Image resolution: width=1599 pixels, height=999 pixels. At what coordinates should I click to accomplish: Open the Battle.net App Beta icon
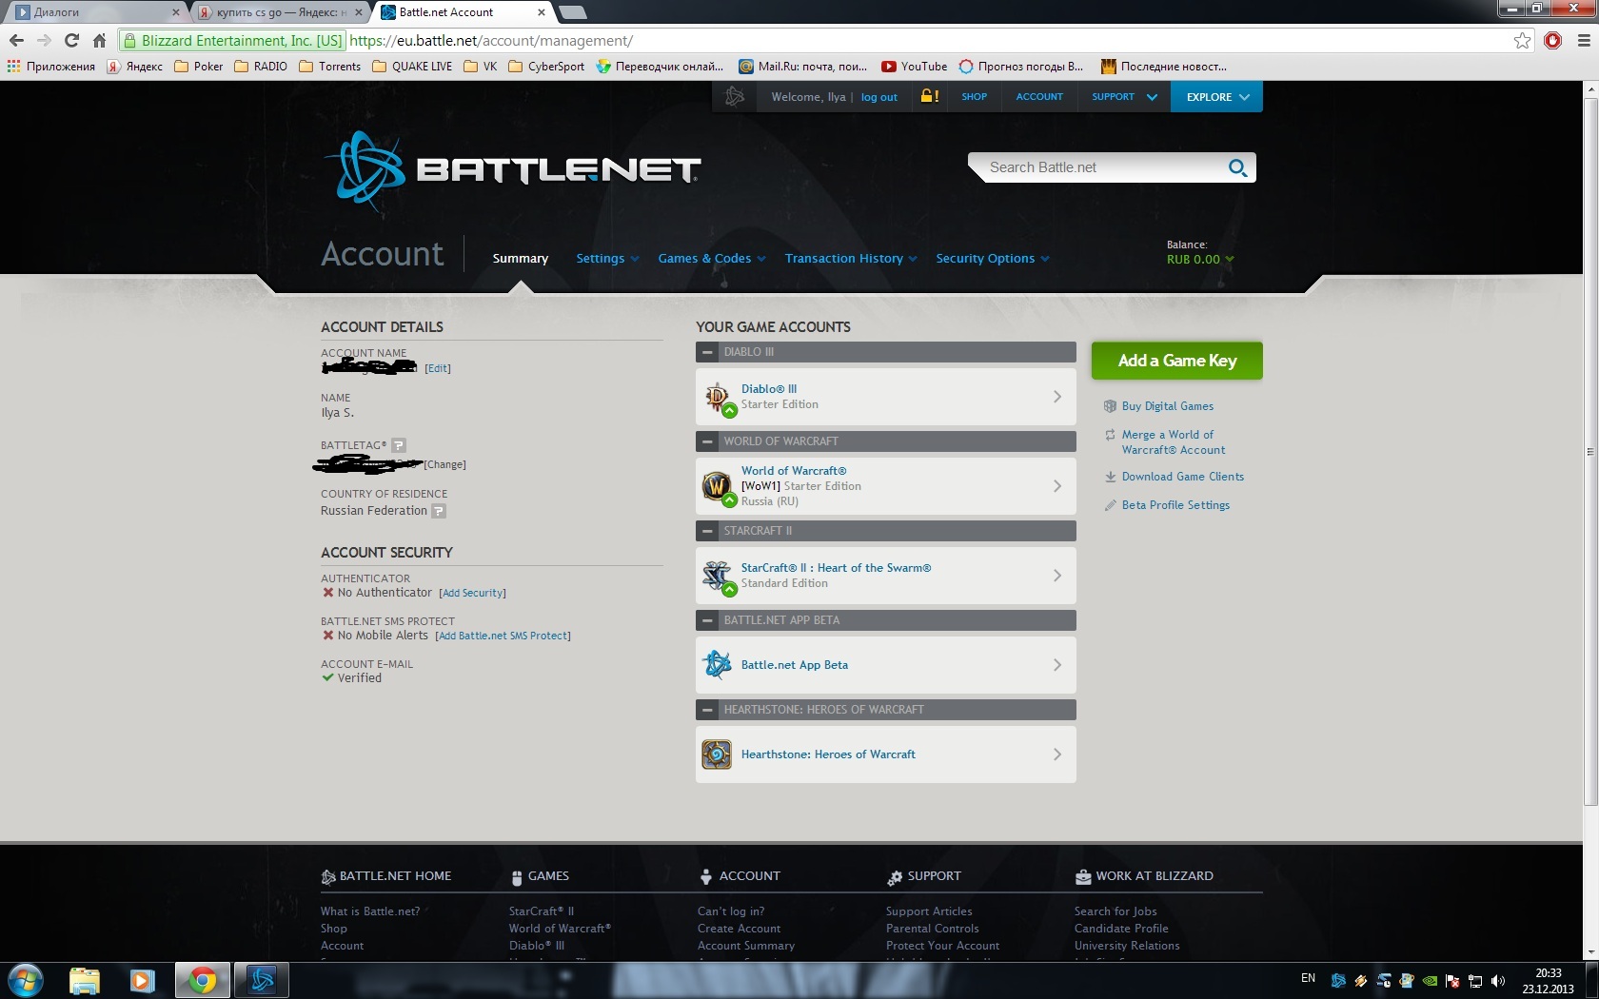(717, 665)
